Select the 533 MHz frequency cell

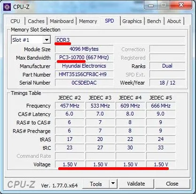tap(100, 106)
